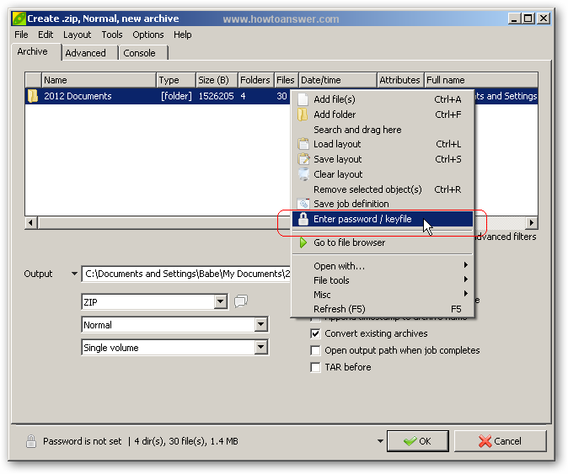Click the speech bubble icon next to ZIP
568x474 pixels.
tap(241, 301)
